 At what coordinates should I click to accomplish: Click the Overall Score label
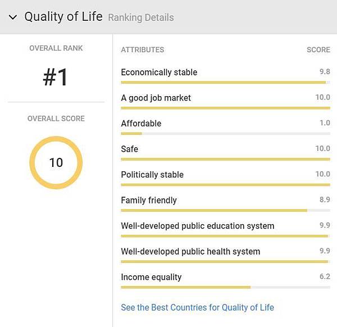pos(56,119)
